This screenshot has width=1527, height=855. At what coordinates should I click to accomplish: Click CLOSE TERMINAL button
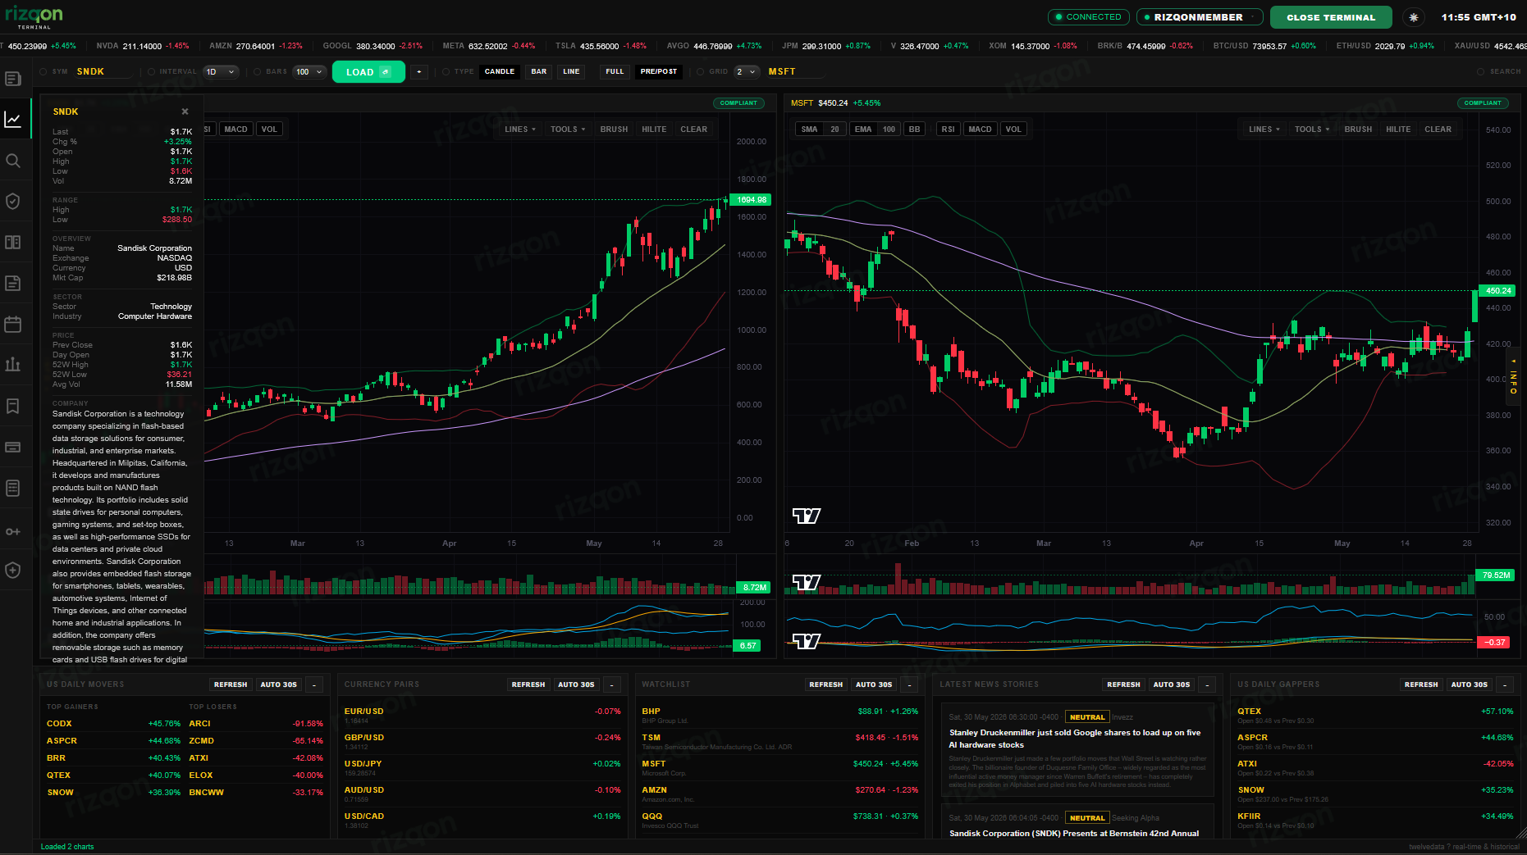(x=1331, y=17)
